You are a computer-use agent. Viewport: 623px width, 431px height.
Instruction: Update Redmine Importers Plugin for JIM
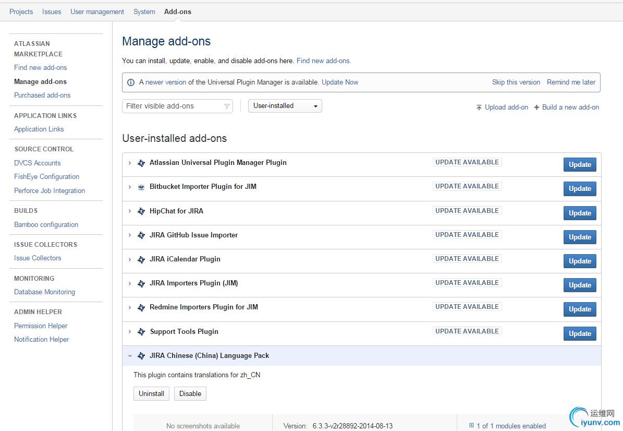tap(580, 309)
